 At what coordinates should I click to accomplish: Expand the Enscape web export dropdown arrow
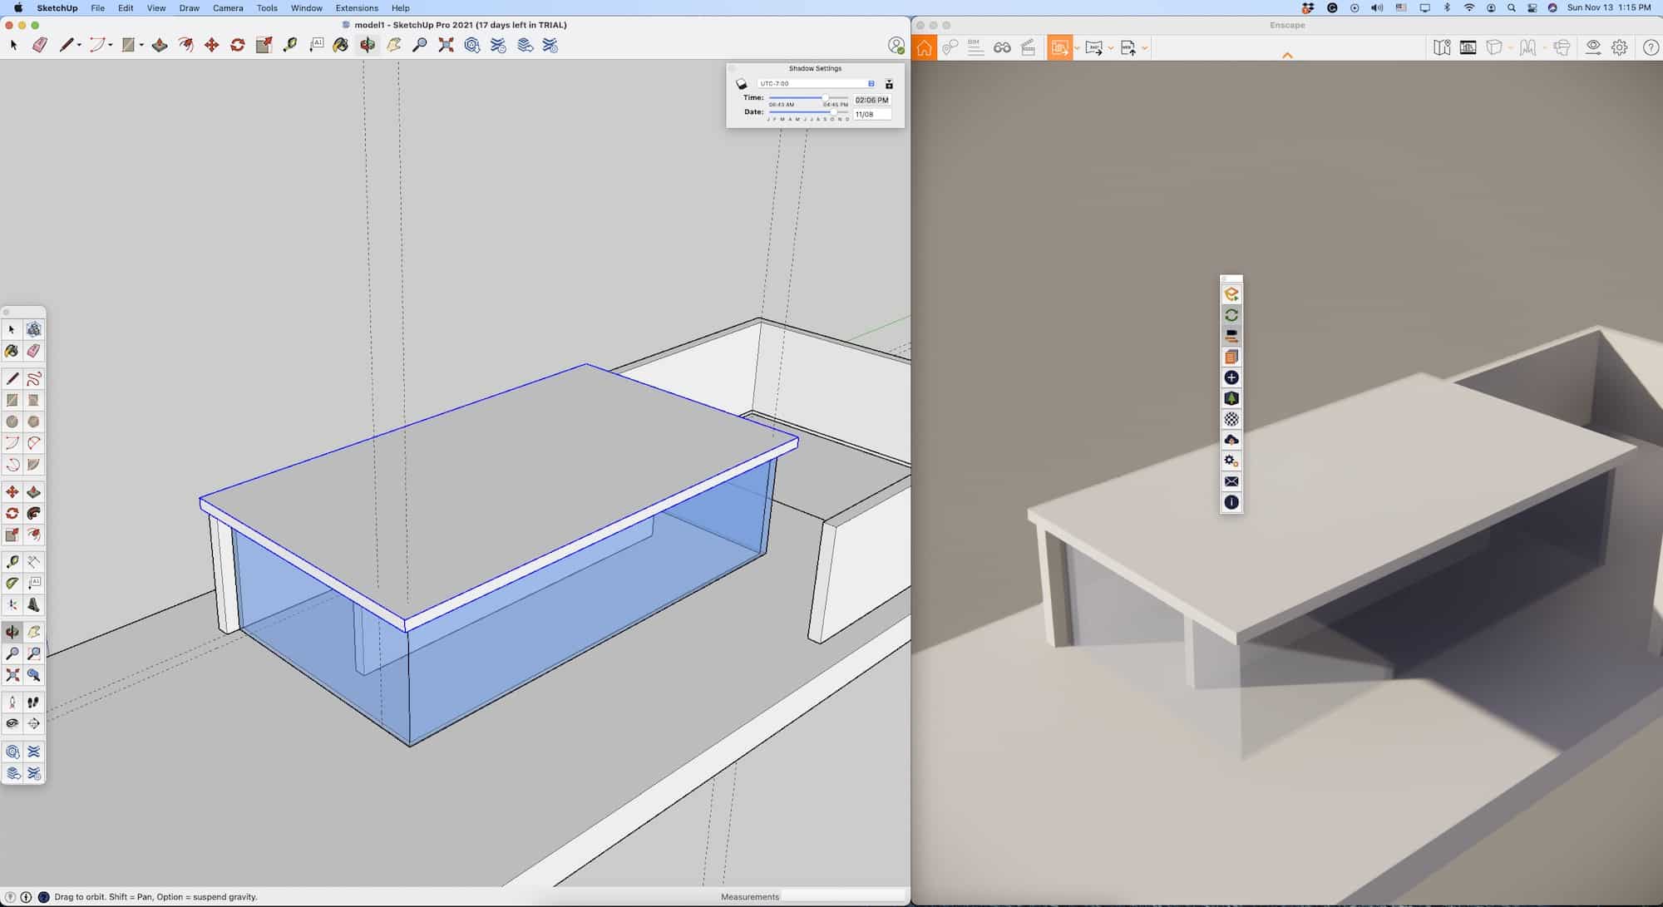[x=1145, y=48]
